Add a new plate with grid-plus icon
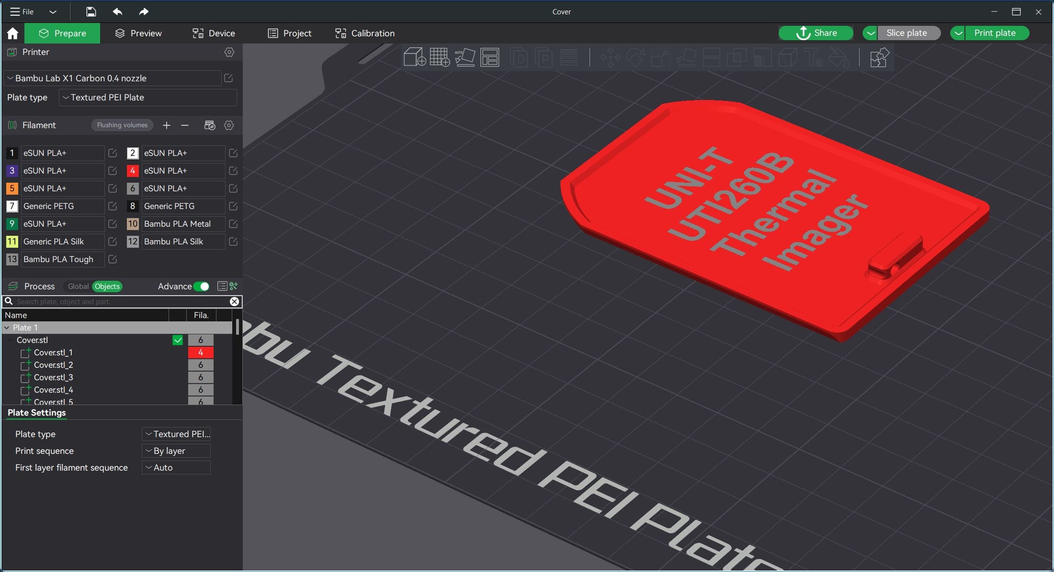The image size is (1054, 572). coord(440,57)
